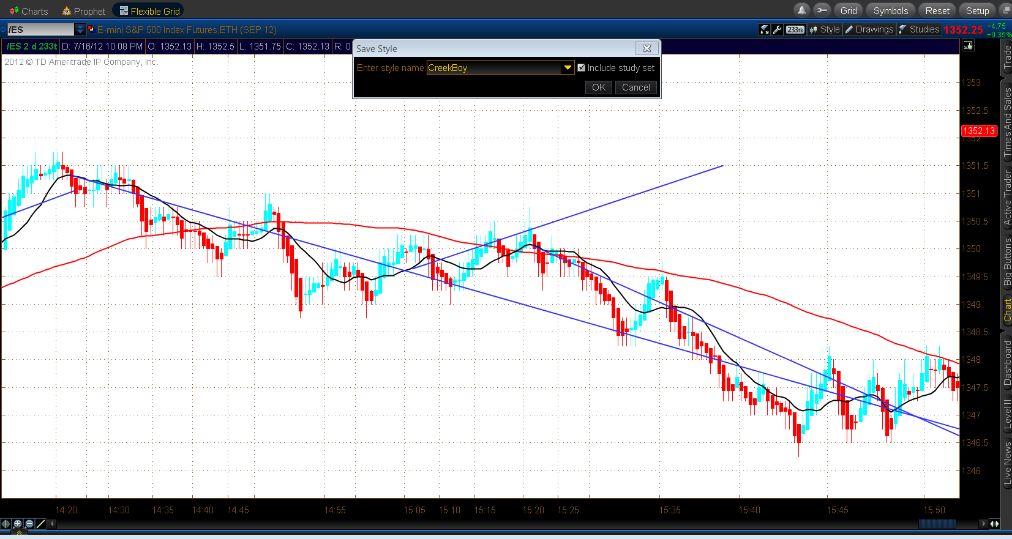
Task: Click the zoom out magnifier
Action: click(x=29, y=524)
